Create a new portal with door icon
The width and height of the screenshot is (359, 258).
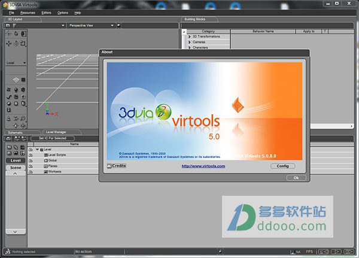tap(23, 104)
